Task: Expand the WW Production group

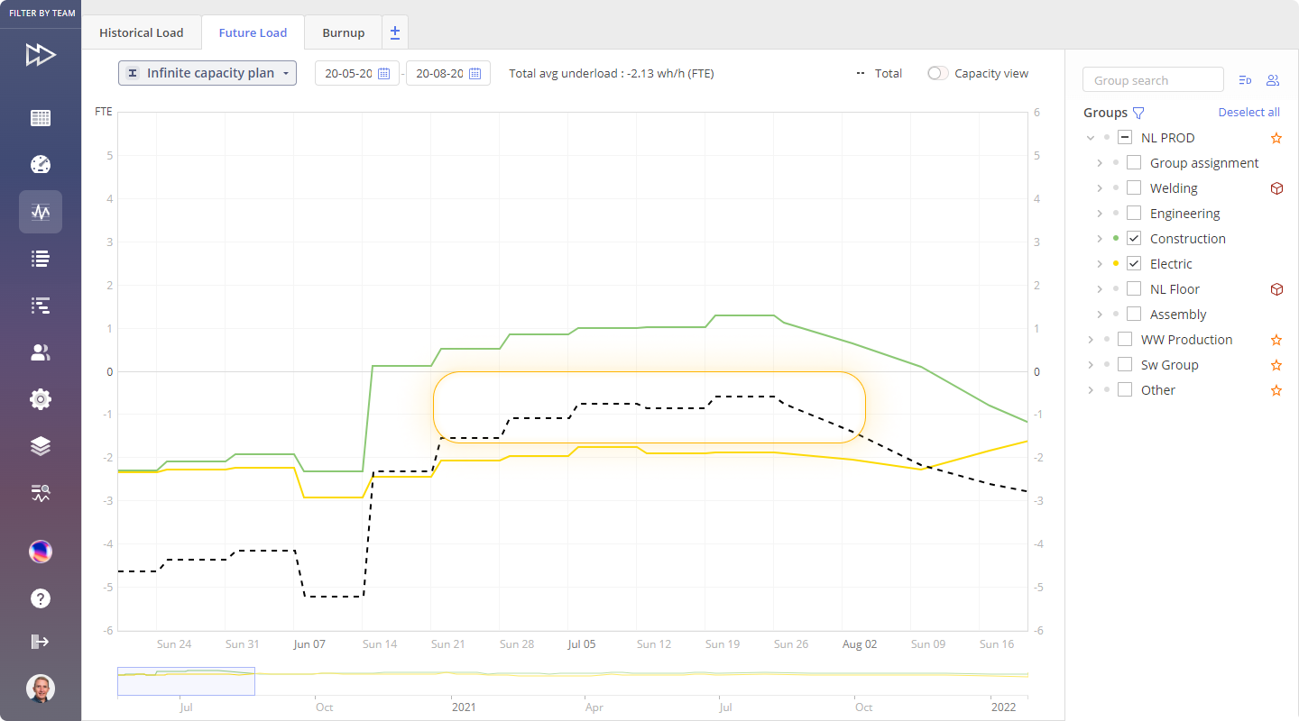Action: pos(1091,340)
